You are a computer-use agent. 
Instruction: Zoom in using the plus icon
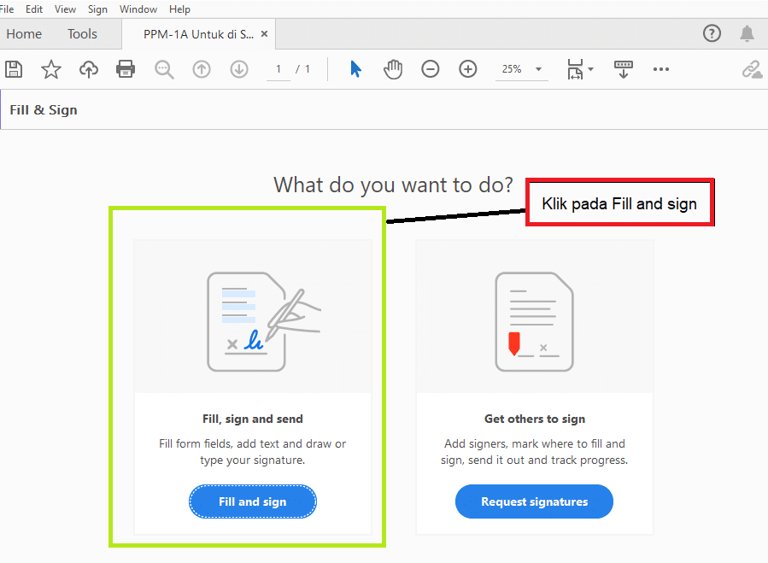click(x=467, y=69)
